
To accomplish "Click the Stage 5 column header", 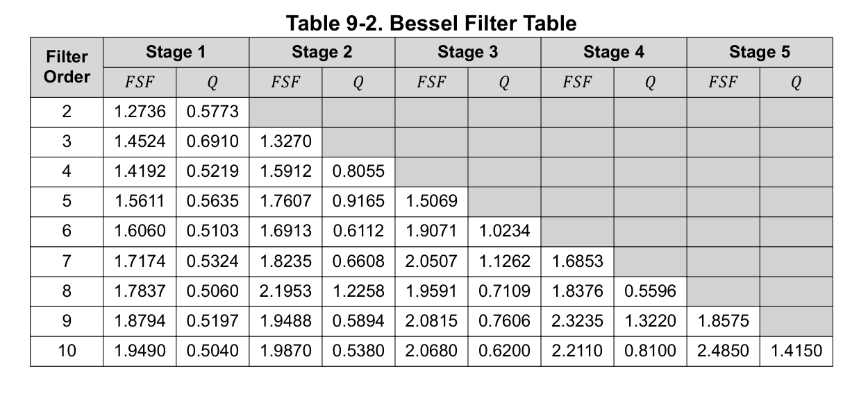I will click(760, 52).
